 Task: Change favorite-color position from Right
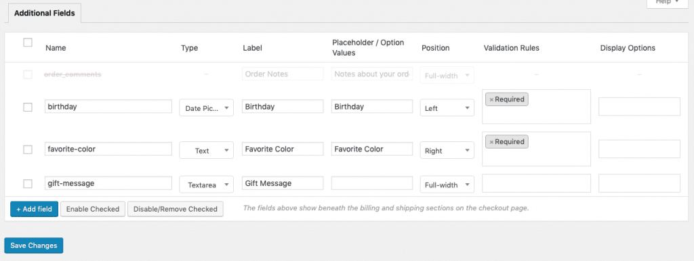(447, 151)
